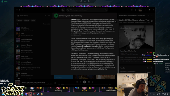This screenshot has height=96, width=170.
Task: Follow Pyotr Ilyich Tchaikovsky in Credits
Action: point(148,72)
